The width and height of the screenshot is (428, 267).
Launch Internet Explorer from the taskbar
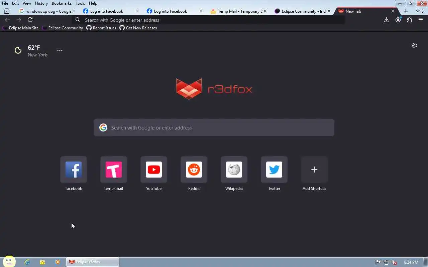click(x=27, y=262)
